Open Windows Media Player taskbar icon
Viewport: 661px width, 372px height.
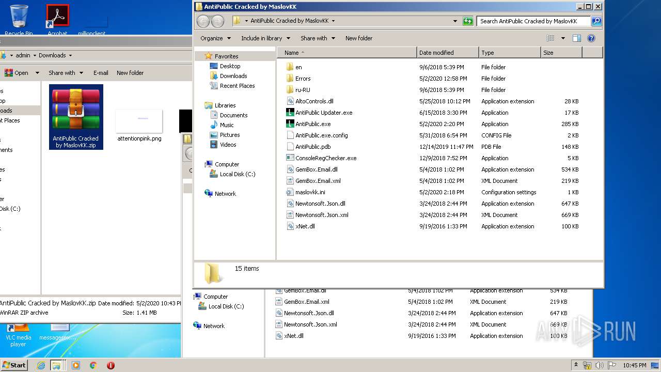tap(76, 365)
